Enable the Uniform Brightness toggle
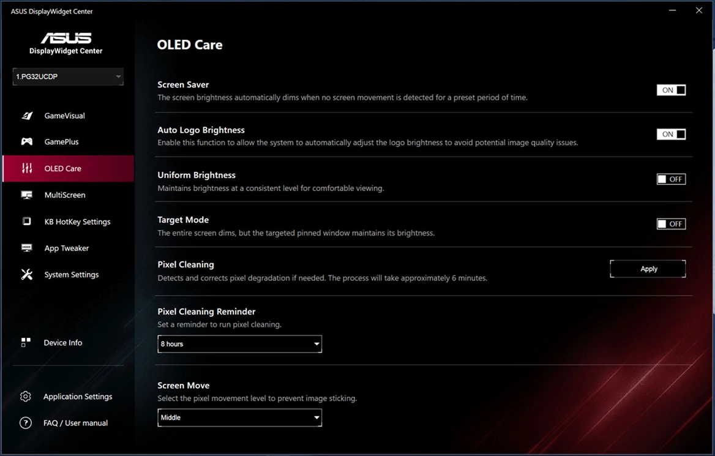This screenshot has width=715, height=456. (671, 179)
